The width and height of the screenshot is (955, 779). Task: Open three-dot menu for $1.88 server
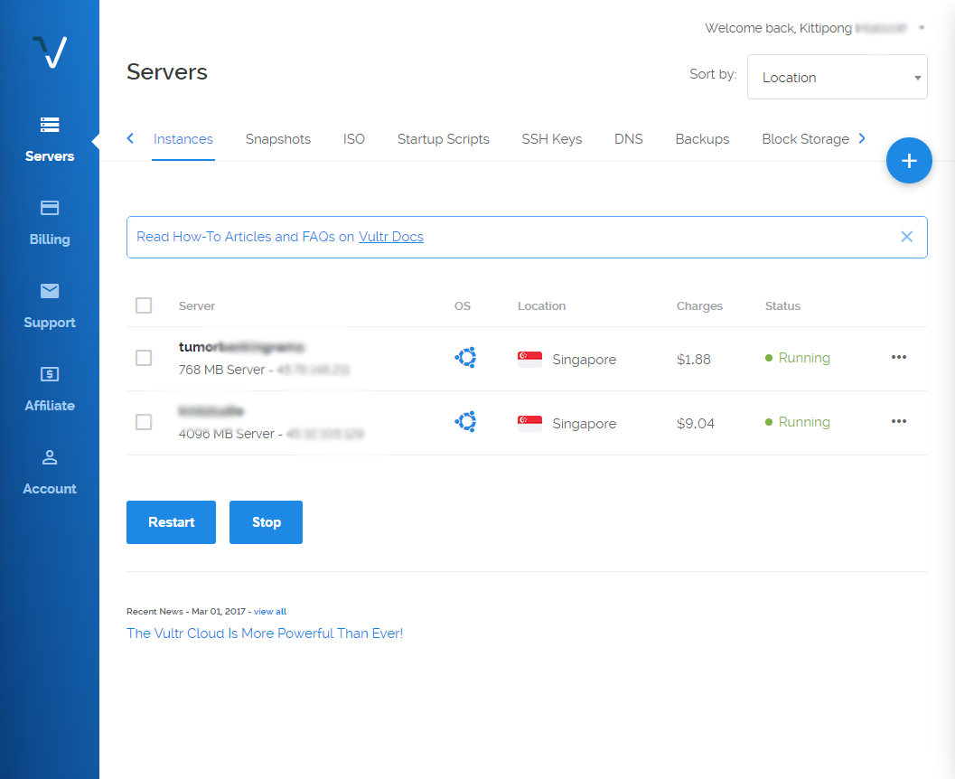click(898, 357)
